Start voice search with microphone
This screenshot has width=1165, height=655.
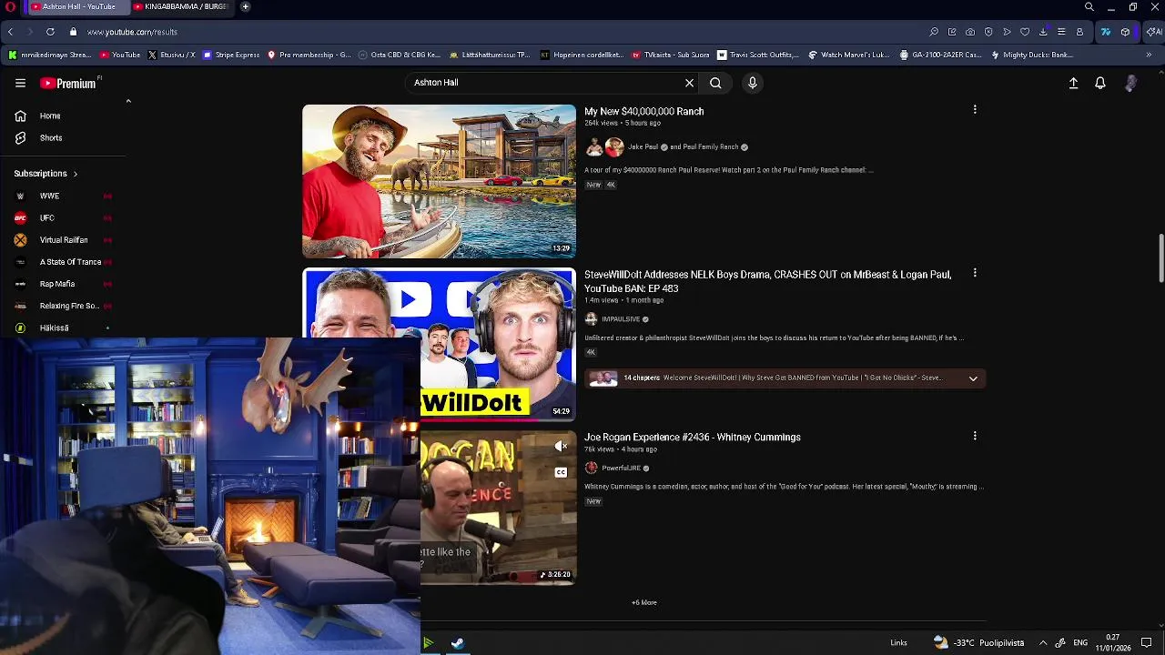[x=752, y=83]
